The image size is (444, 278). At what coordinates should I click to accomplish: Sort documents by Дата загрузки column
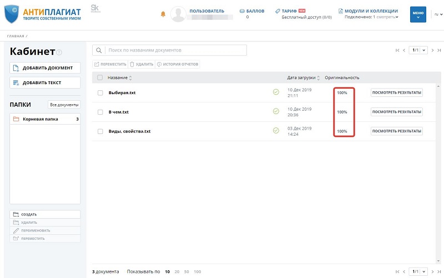tap(303, 78)
